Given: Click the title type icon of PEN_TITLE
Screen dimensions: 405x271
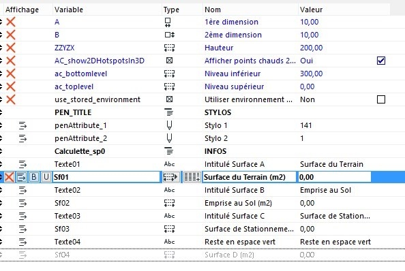Looking at the screenshot, I should click(x=169, y=112).
